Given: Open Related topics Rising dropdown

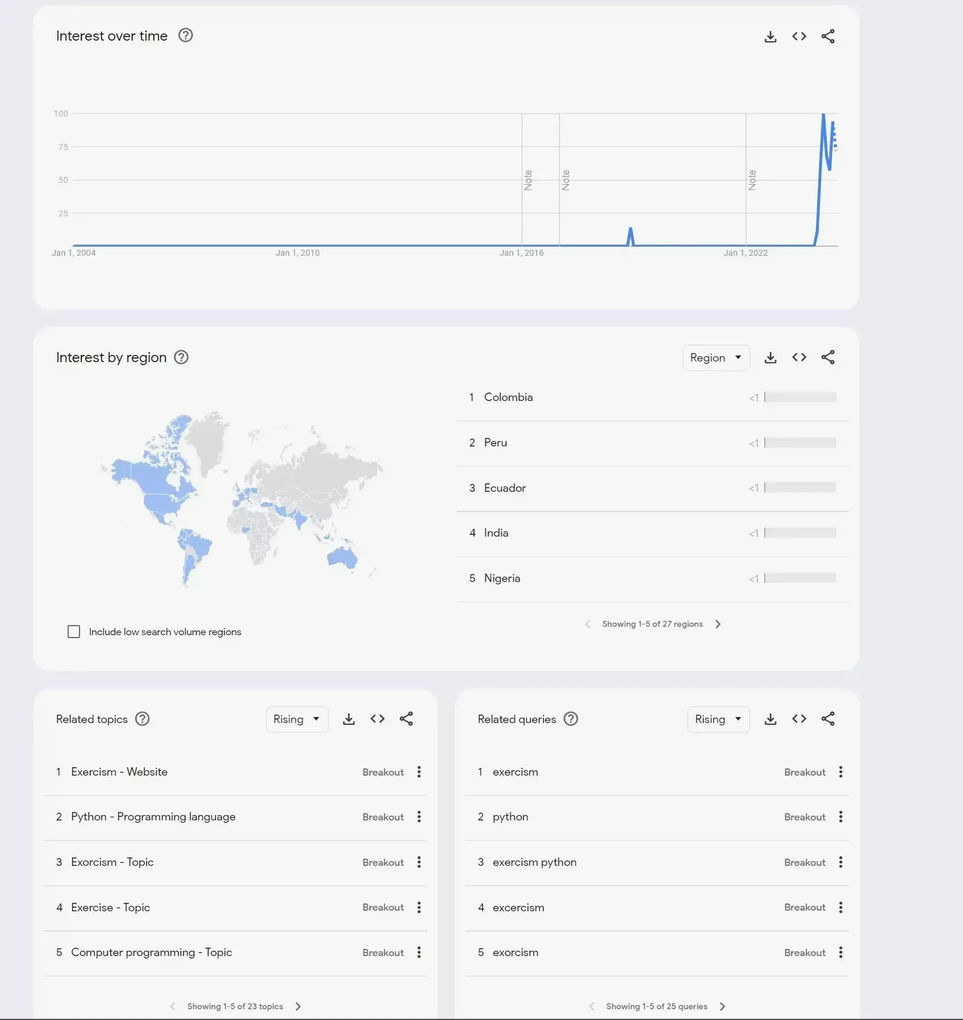Looking at the screenshot, I should pos(297,719).
